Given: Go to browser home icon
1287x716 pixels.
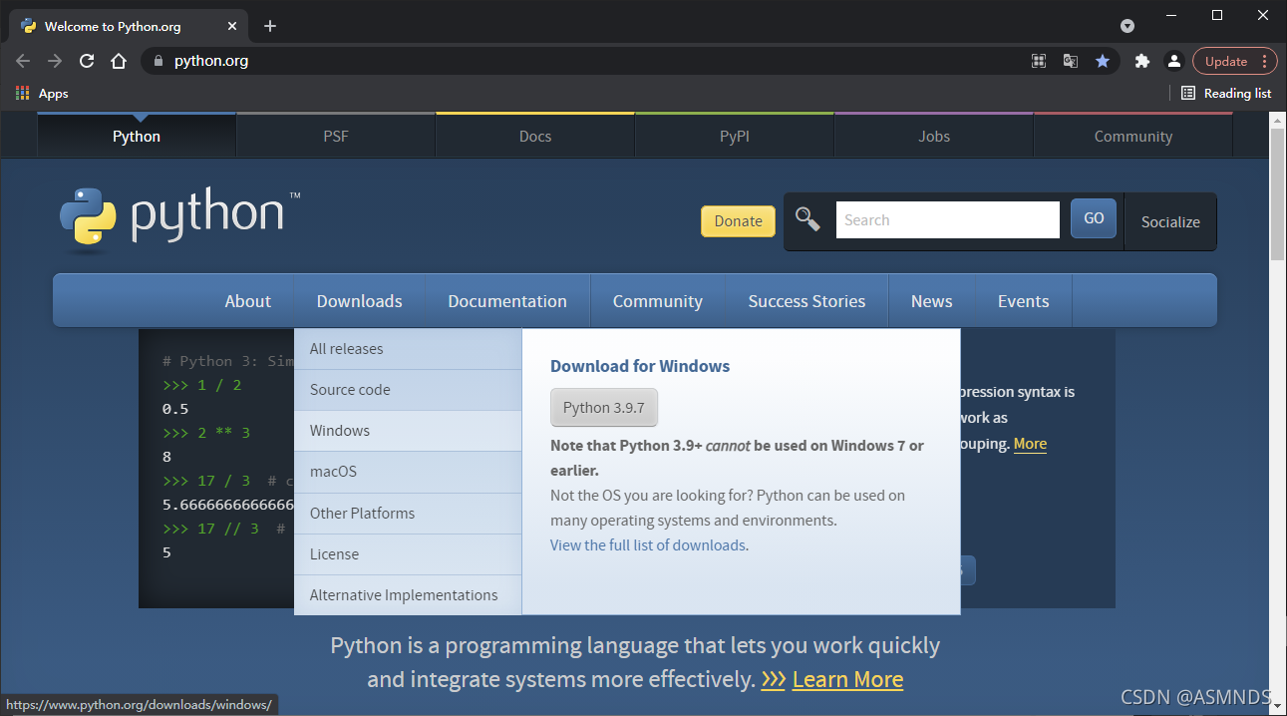Looking at the screenshot, I should (x=119, y=61).
